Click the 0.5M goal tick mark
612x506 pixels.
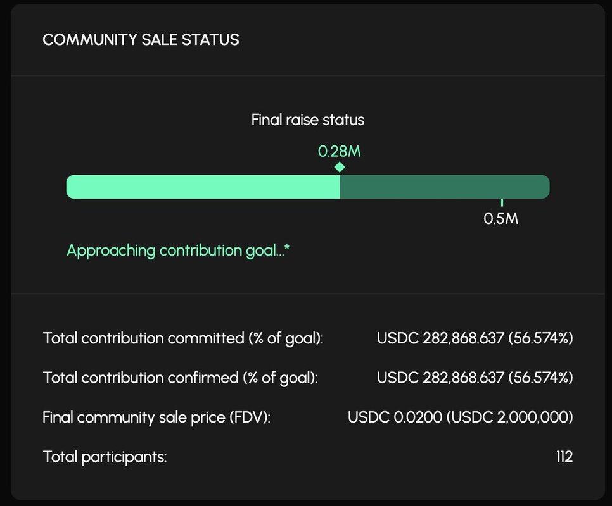click(502, 202)
